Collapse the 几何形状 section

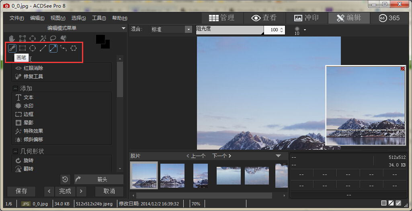[16, 152]
